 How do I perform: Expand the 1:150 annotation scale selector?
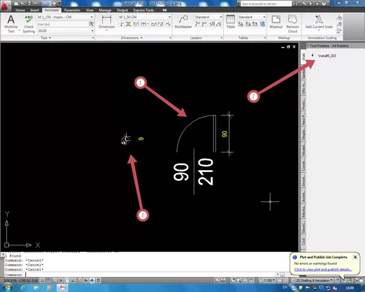click(270, 280)
